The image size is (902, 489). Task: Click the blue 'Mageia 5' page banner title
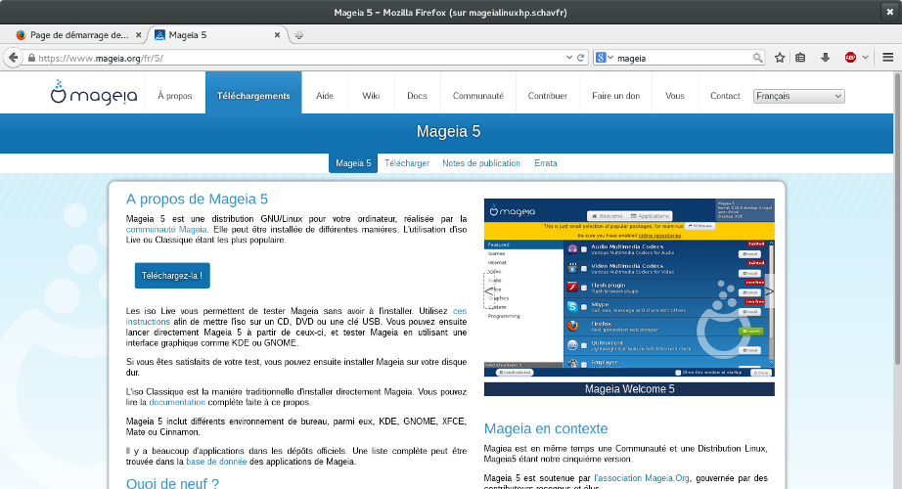tap(449, 131)
